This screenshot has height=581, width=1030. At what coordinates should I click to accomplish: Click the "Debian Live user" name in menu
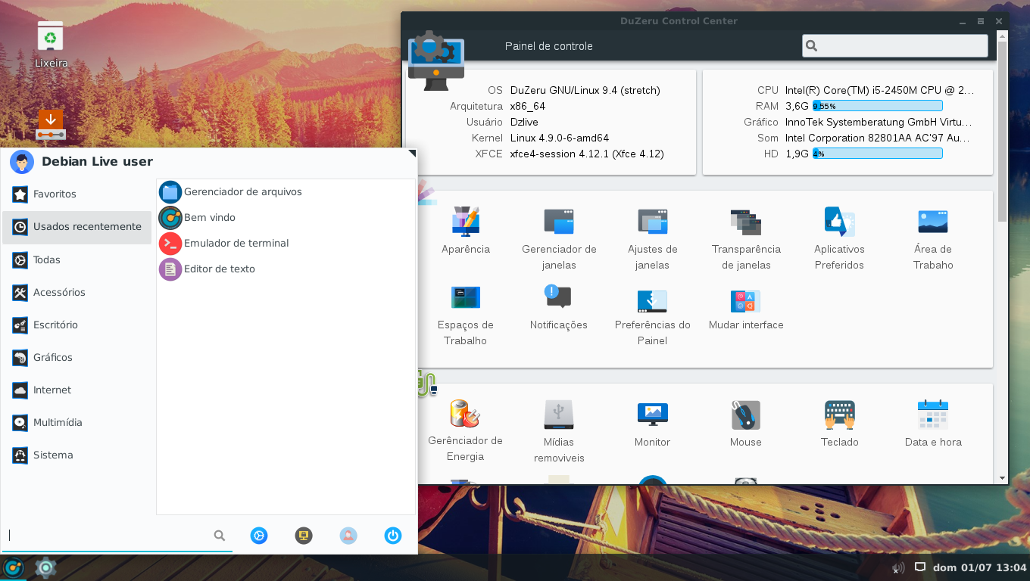coord(98,162)
